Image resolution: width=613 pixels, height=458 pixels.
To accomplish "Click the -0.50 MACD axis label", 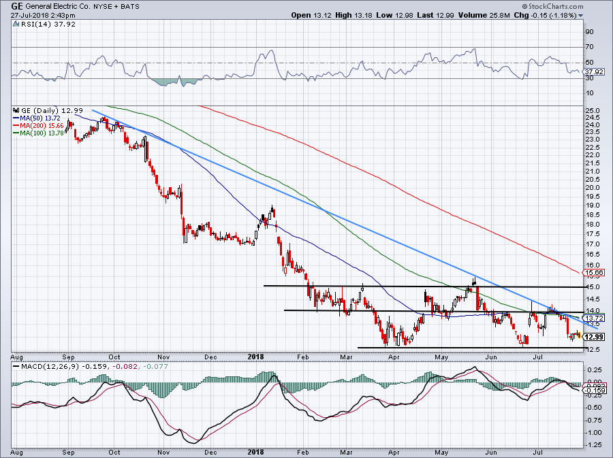I will tap(593, 408).
